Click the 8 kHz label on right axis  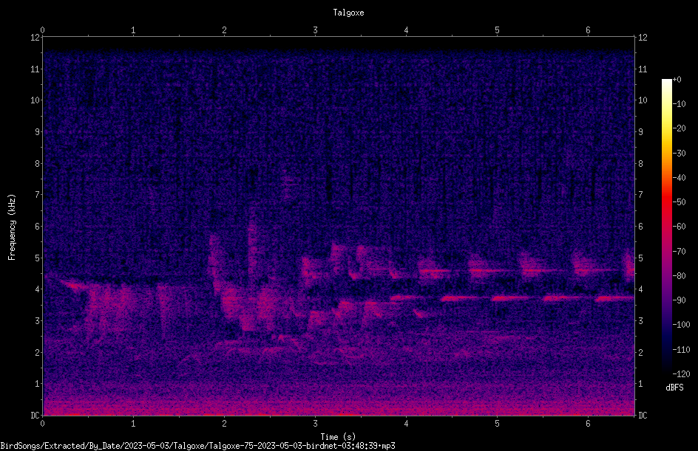click(x=640, y=164)
